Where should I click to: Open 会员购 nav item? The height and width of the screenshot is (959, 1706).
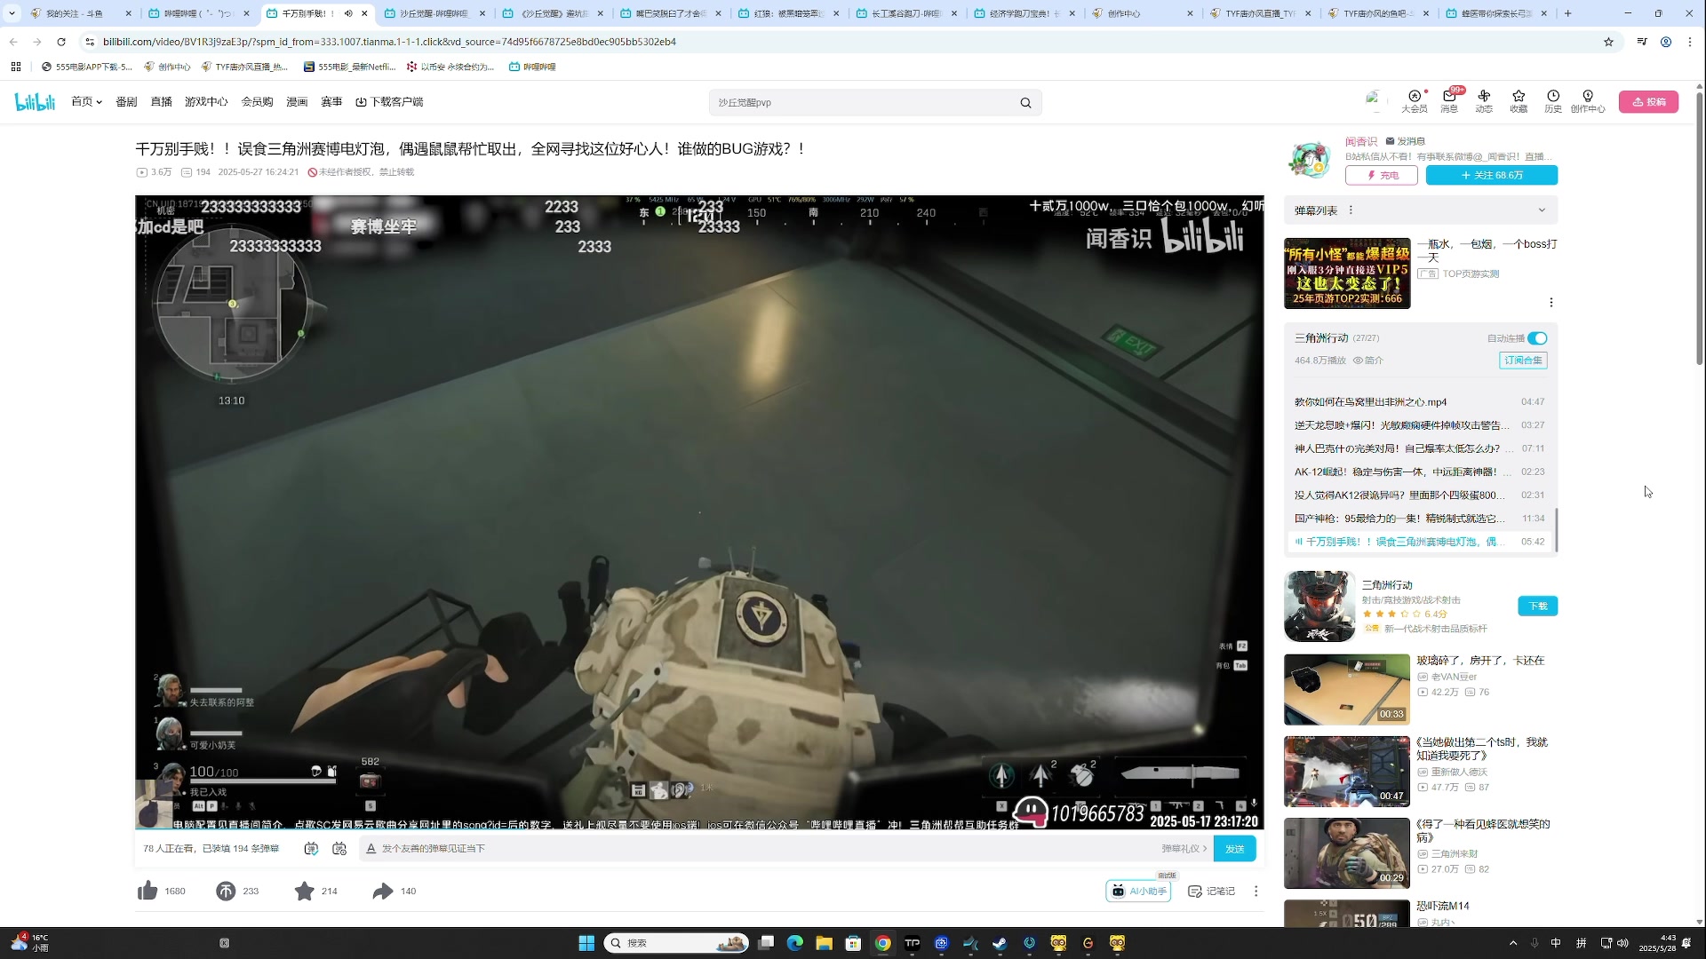point(257,102)
